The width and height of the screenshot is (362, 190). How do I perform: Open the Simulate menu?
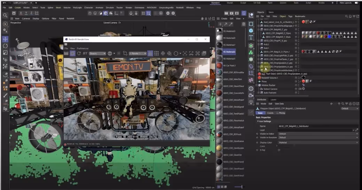click(x=110, y=8)
